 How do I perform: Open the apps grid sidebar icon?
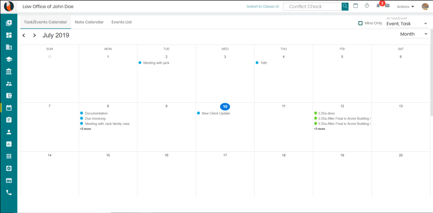point(9,156)
